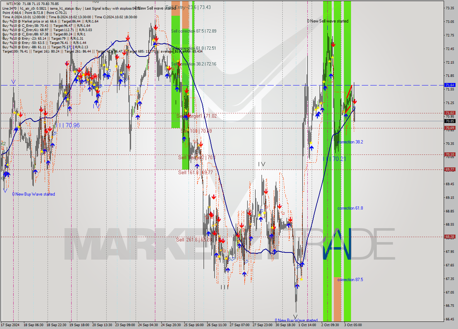Click the 72.75 price axis value

click(x=450, y=35)
